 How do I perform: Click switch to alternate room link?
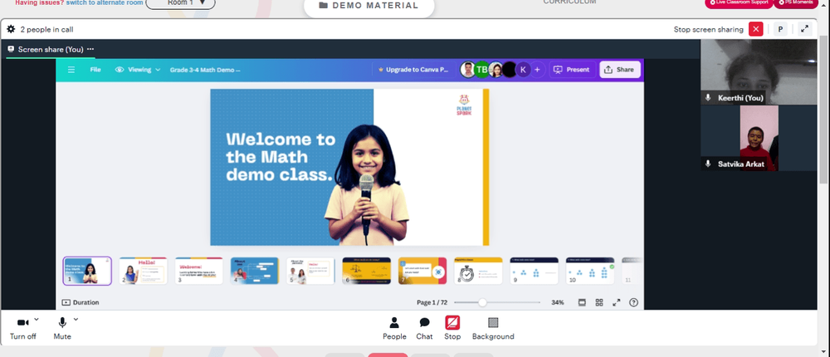point(105,2)
